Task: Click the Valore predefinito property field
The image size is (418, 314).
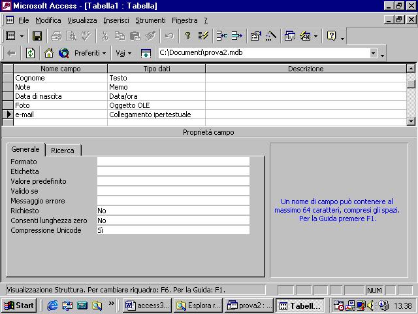Action: click(173, 181)
